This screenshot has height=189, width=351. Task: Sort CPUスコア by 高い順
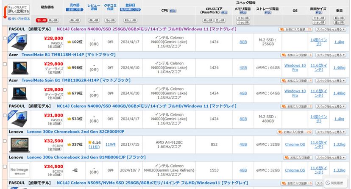tap(208, 20)
